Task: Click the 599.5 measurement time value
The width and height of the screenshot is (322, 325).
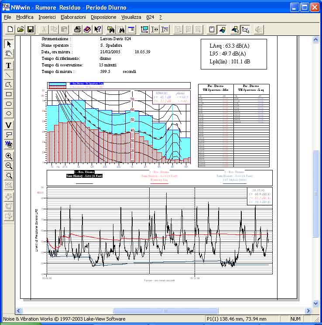Action: coord(105,72)
